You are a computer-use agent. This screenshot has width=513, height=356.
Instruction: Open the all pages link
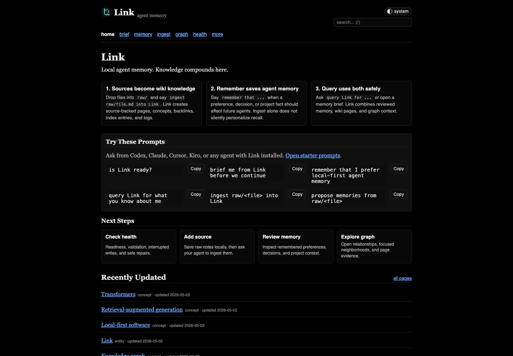click(402, 278)
